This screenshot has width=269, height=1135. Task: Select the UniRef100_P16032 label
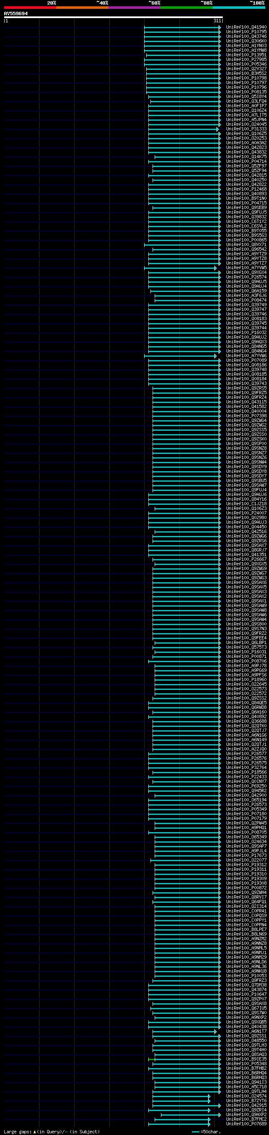[x=246, y=332]
